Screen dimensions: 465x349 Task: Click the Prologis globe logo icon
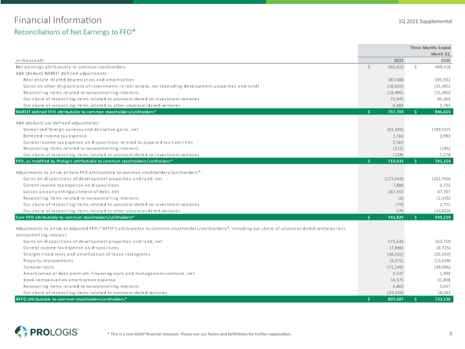point(21,332)
